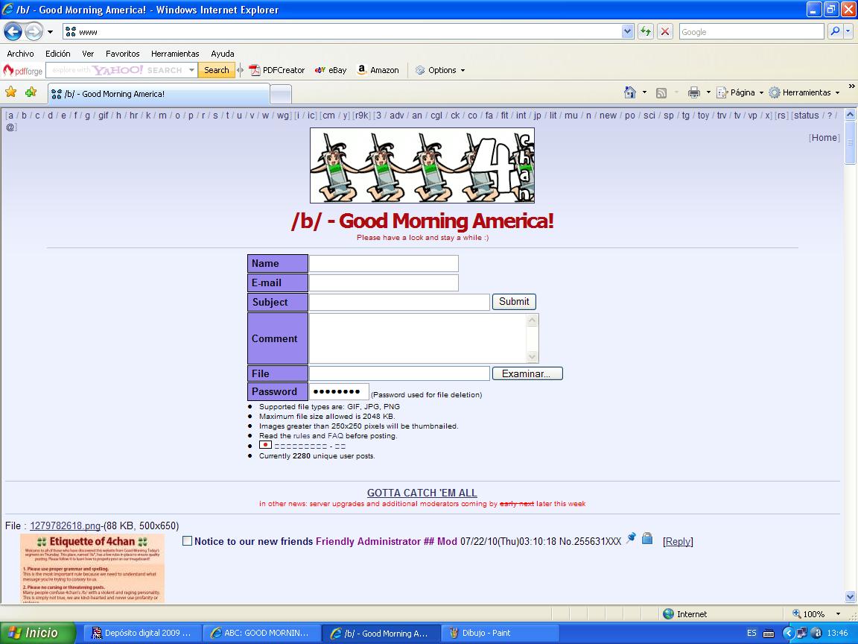
Task: Click the 4chan banner image
Action: click(x=422, y=165)
